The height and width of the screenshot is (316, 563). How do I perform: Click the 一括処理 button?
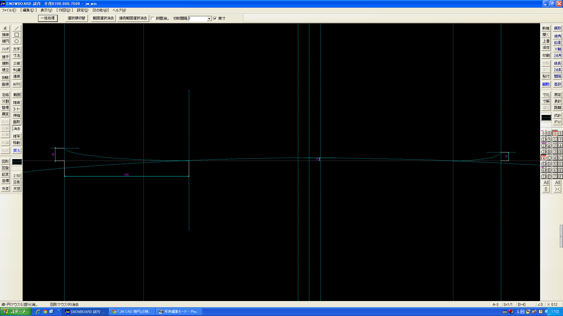[48, 18]
